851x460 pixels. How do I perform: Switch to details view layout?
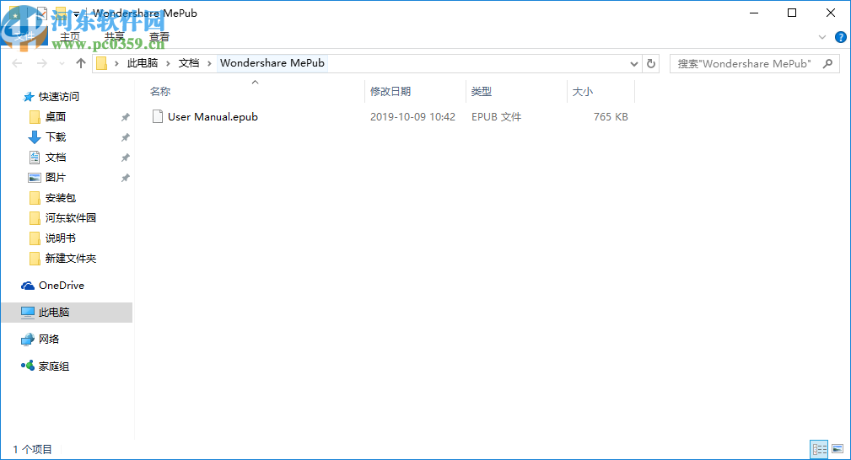pos(820,448)
